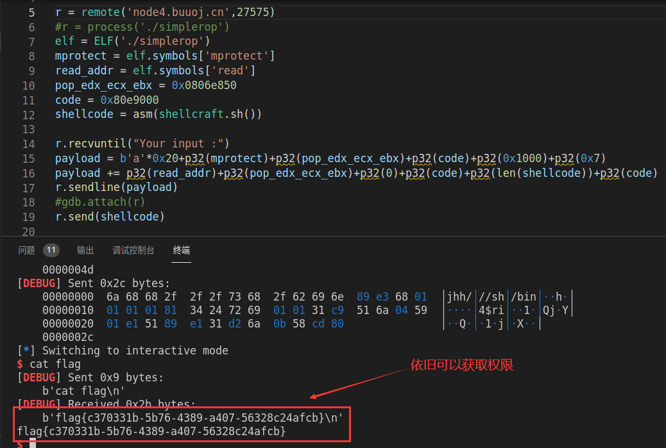Open the 问题 panel tab
666x448 pixels.
[26, 251]
